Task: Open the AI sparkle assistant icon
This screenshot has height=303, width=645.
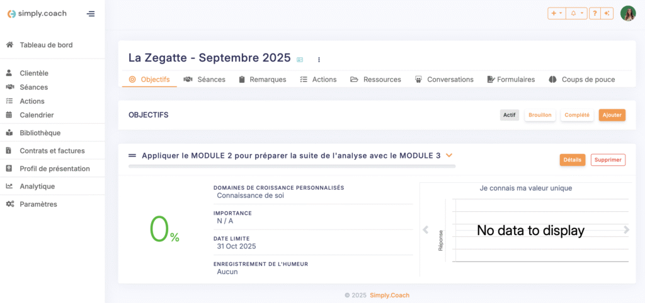Action: (x=607, y=13)
